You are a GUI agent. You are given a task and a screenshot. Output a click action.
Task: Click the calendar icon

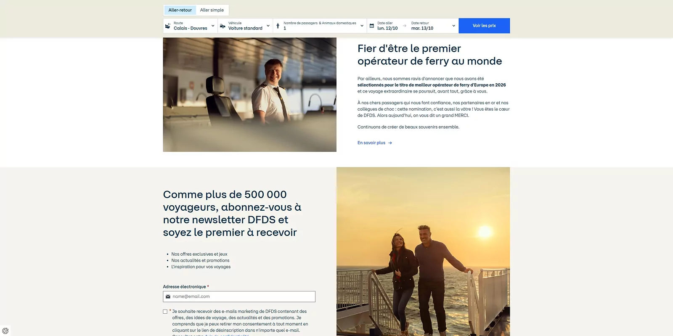pos(371,26)
